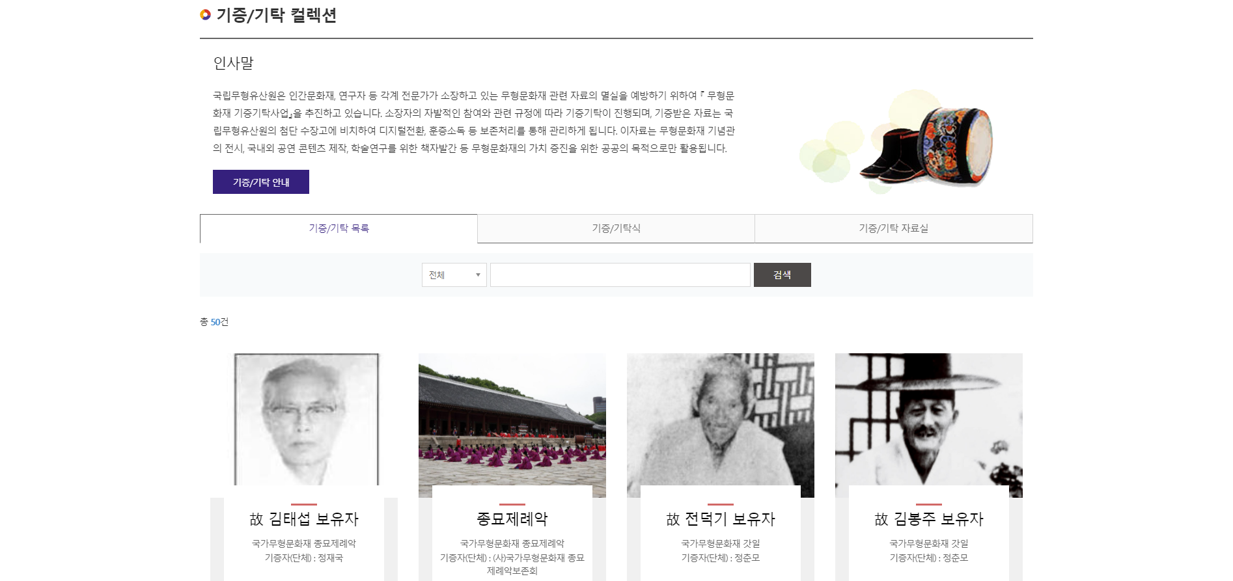Focus the search text input field
This screenshot has height=581, width=1233.
[x=620, y=275]
